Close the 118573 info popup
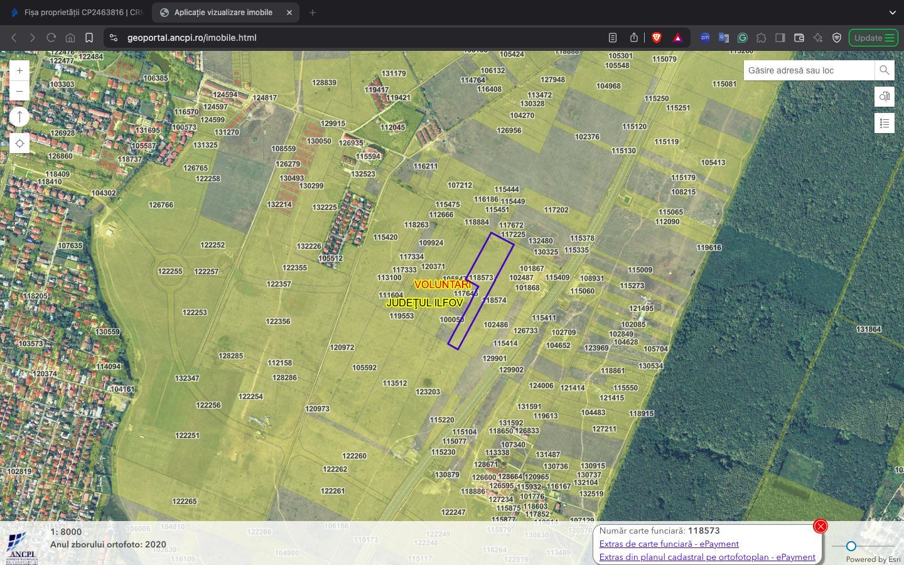 [x=820, y=526]
